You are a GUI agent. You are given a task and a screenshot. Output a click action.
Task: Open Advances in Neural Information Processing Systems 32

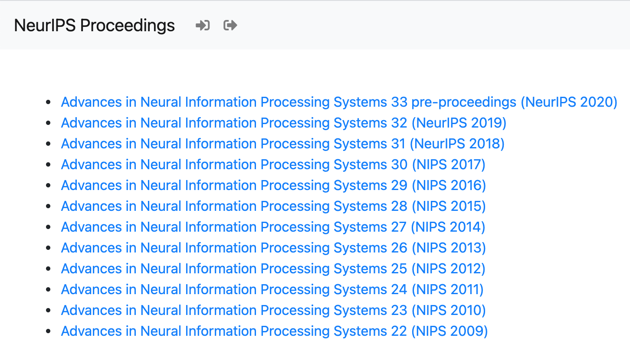283,123
